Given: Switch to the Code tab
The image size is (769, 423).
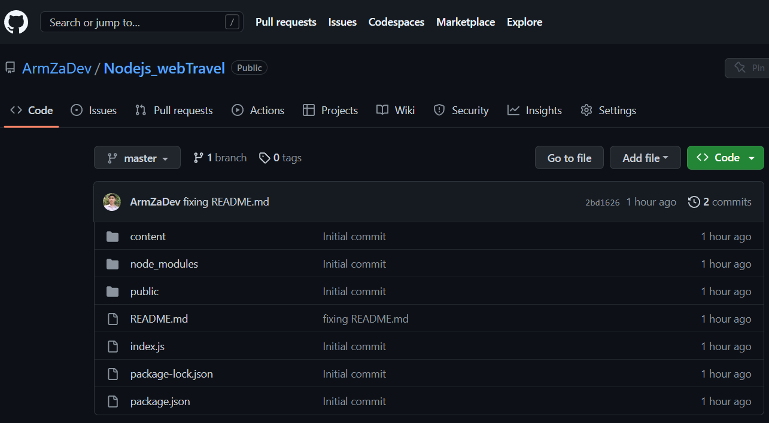Looking at the screenshot, I should [32, 110].
